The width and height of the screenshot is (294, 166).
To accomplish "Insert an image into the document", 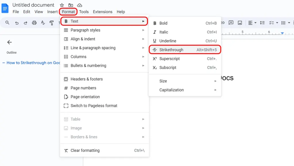I will pos(240,22).
